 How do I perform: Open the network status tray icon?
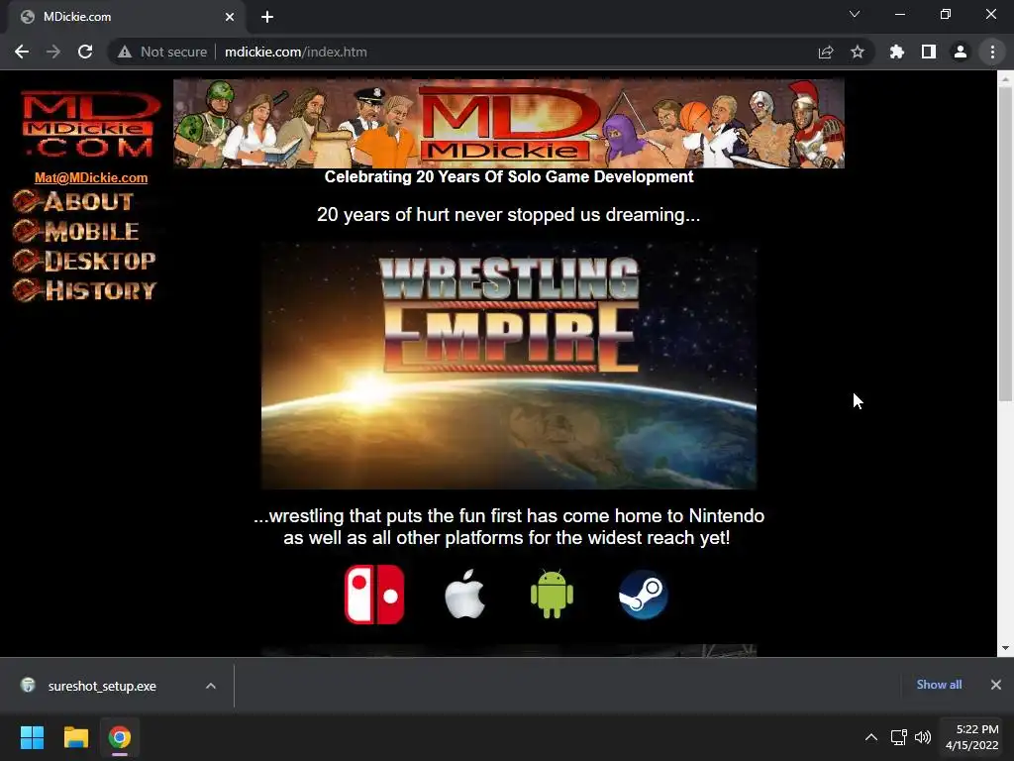click(898, 737)
